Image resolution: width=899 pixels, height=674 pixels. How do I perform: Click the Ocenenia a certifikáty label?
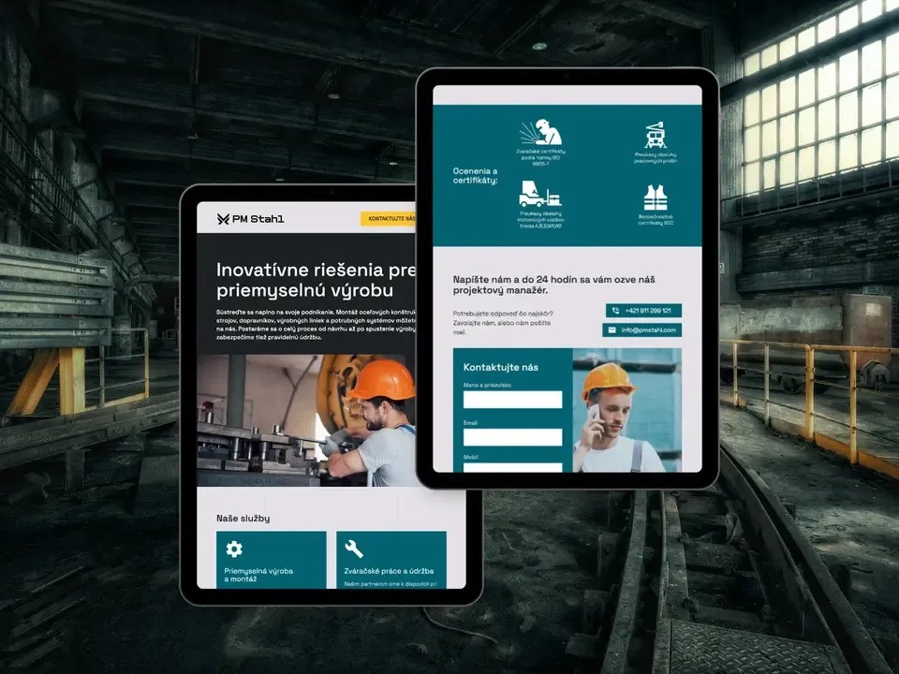pyautogui.click(x=476, y=175)
